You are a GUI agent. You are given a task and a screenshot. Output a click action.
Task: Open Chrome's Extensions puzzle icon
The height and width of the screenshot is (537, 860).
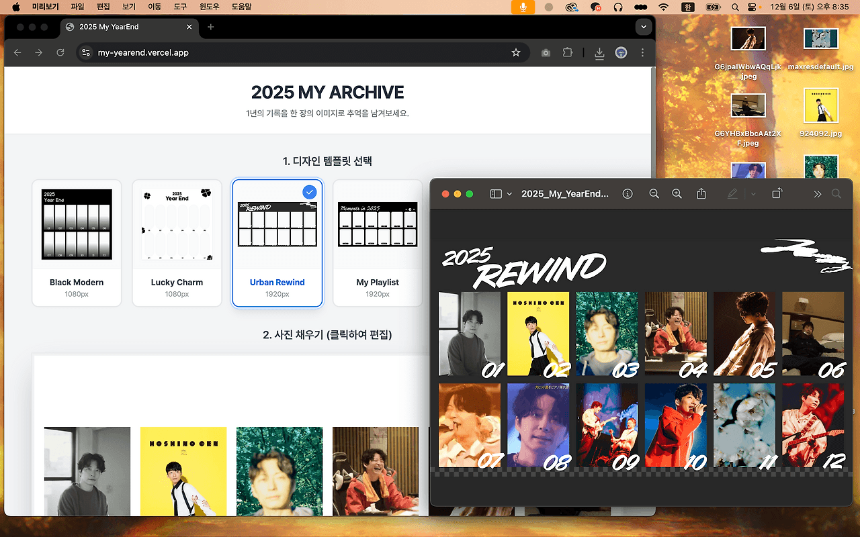pos(568,52)
